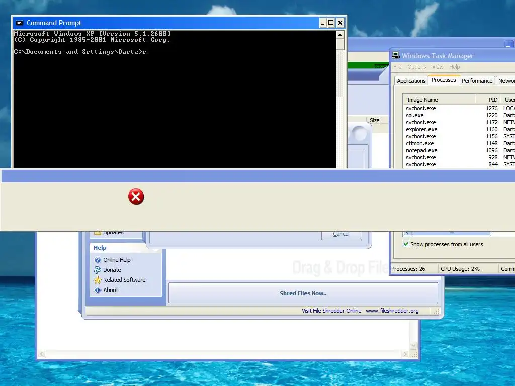Open the Donate link
The height and width of the screenshot is (386, 515).
click(112, 270)
